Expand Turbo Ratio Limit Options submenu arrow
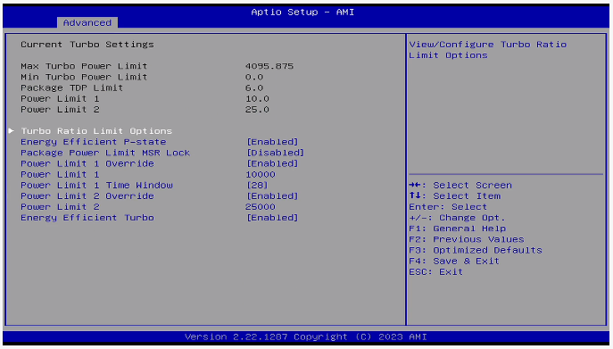This screenshot has width=613, height=349. click(12, 130)
